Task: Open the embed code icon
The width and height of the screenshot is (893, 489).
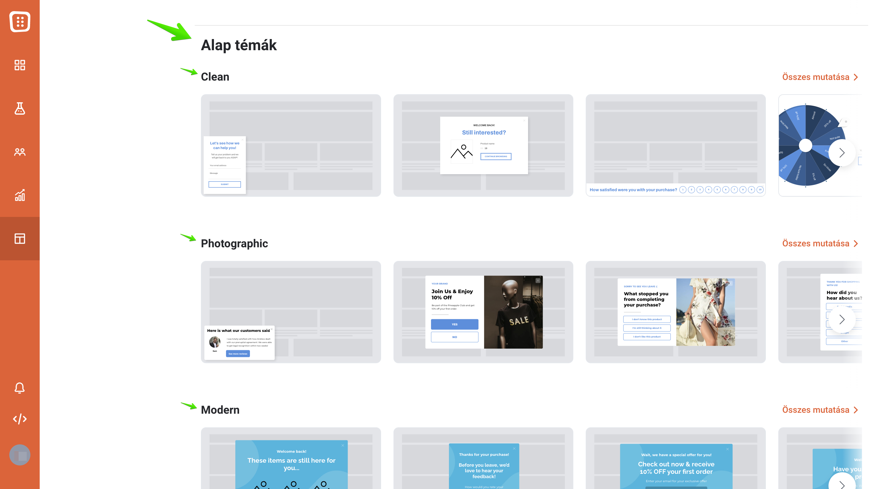Action: [20, 419]
